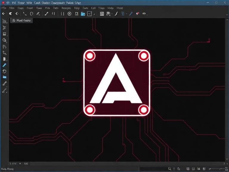Pick the diagonal wrench-like tool in toolbar
The width and height of the screenshot is (229, 172).
tap(47, 14)
